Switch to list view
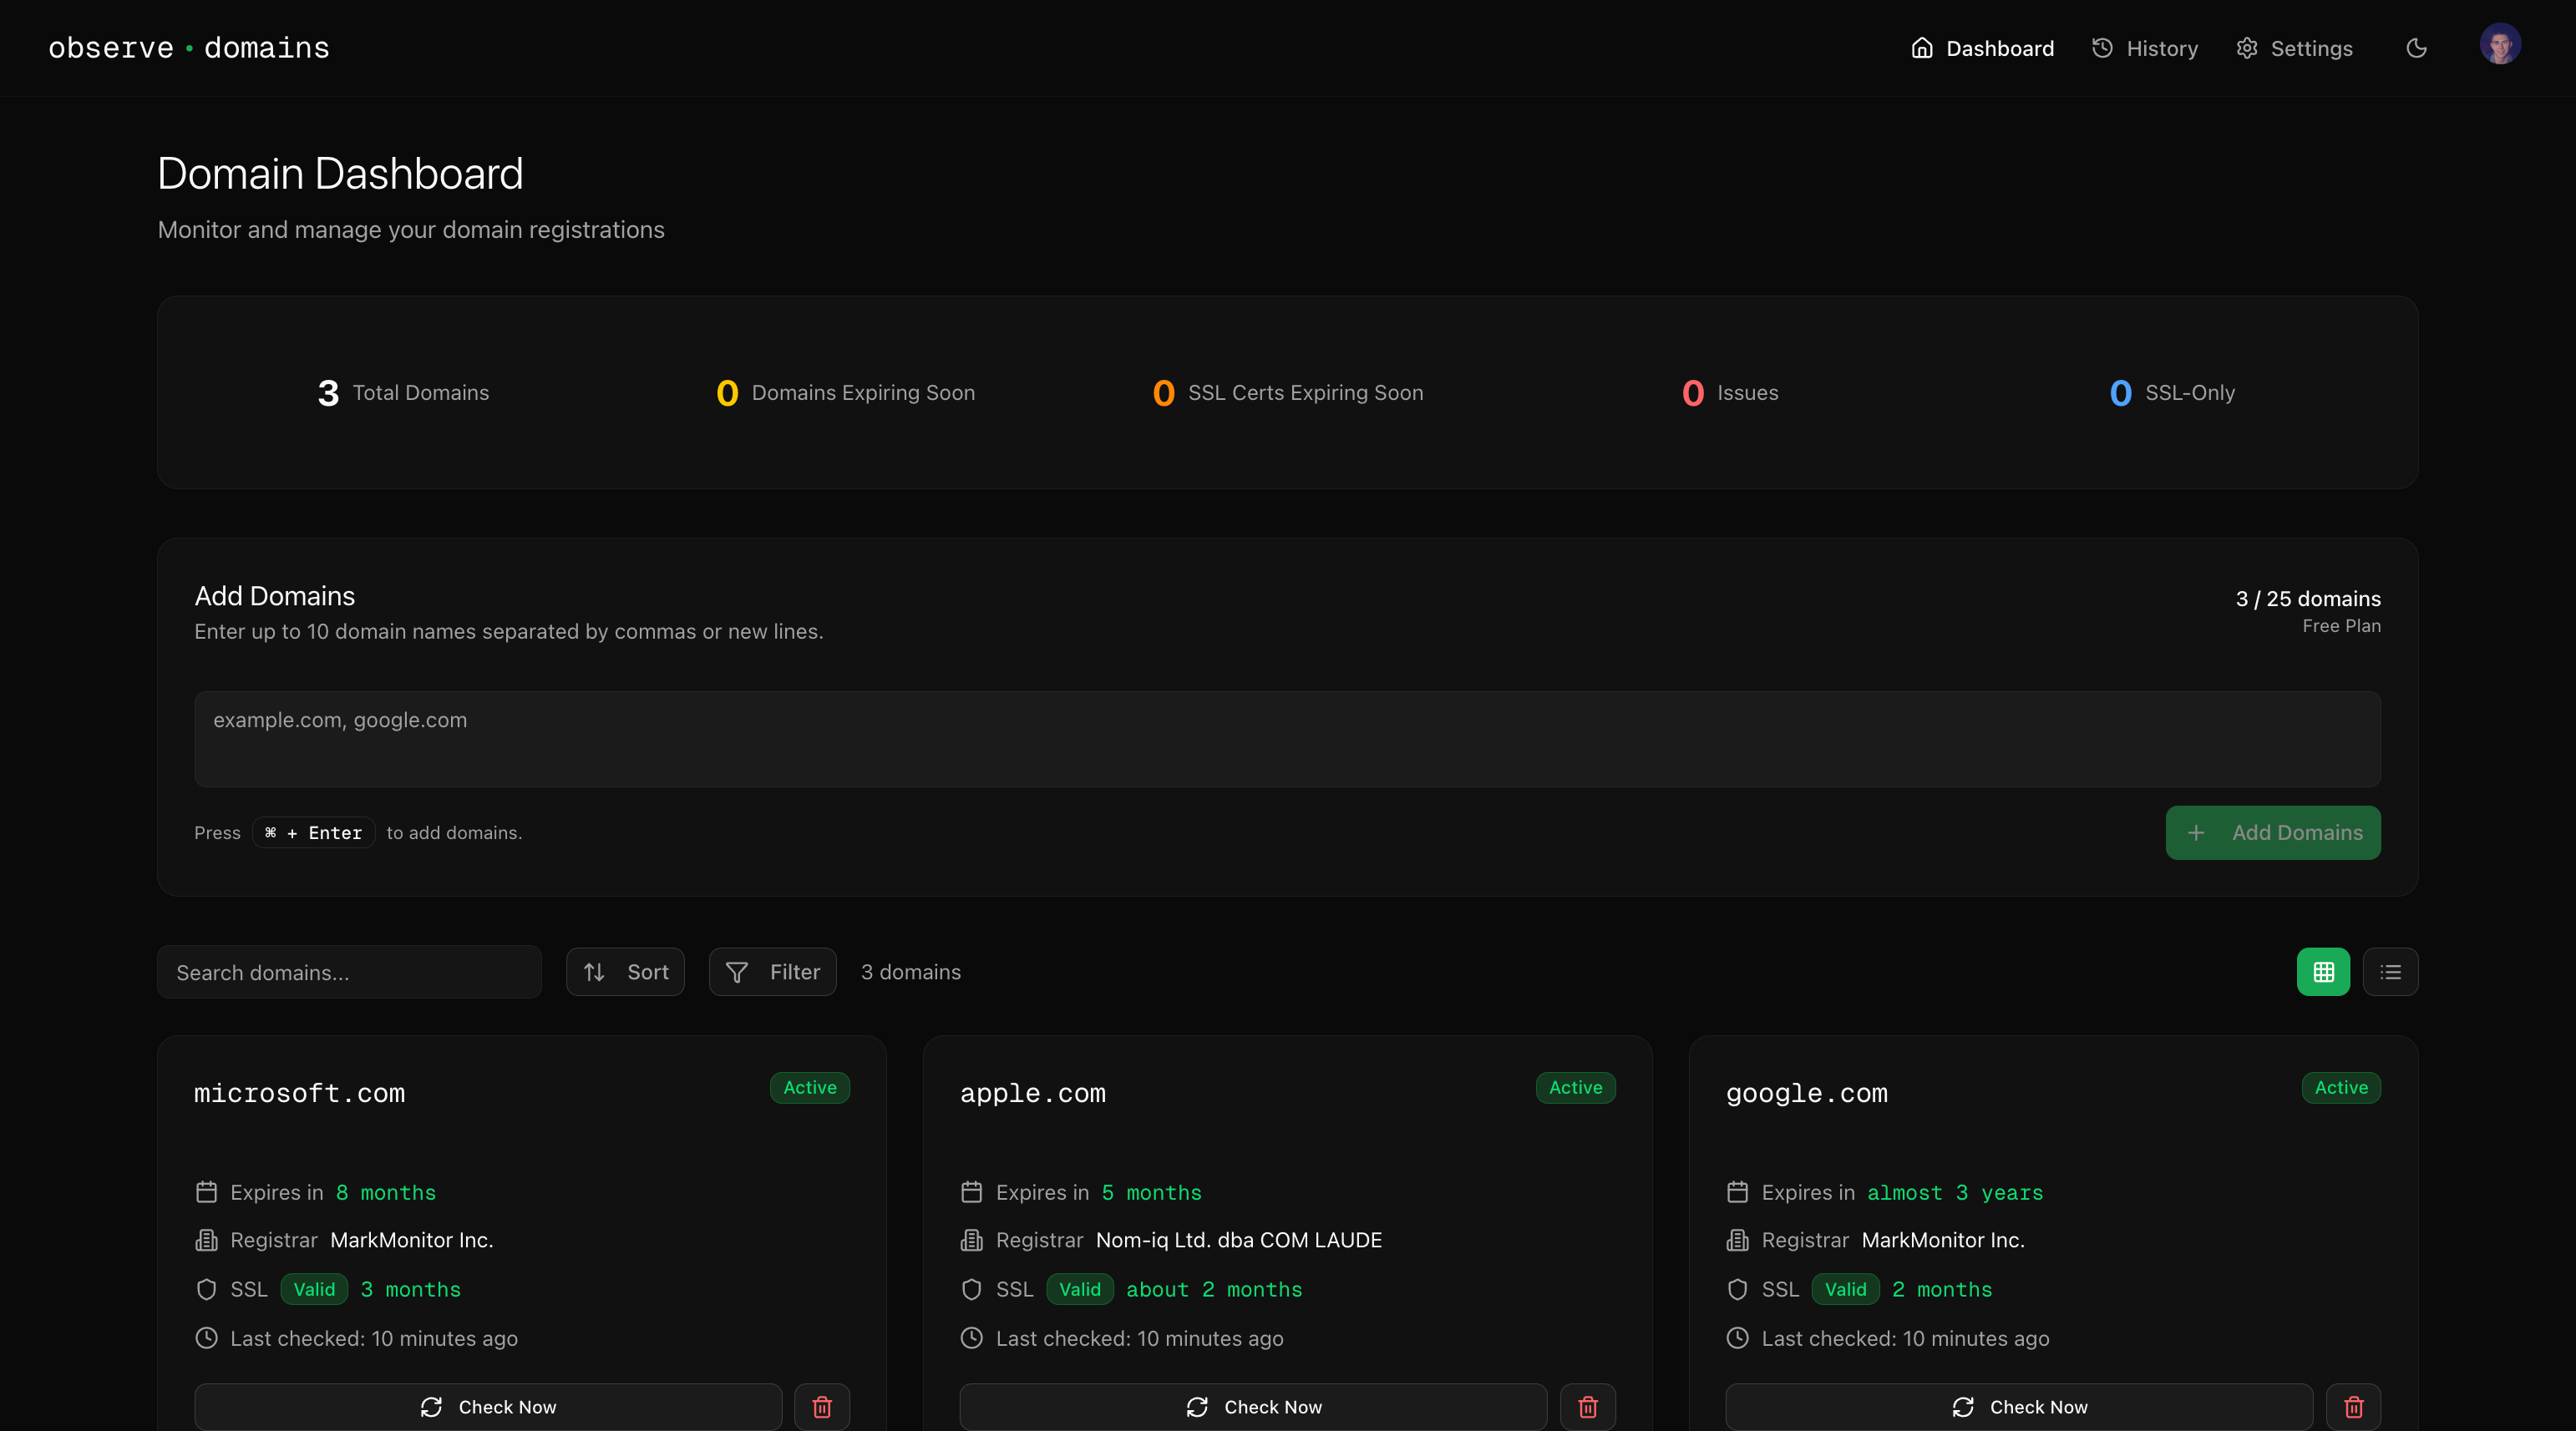Image resolution: width=2576 pixels, height=1431 pixels. point(2390,971)
